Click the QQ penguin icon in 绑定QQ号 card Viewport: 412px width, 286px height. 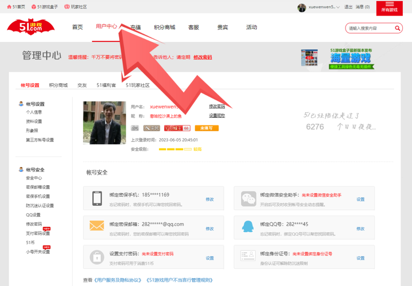tap(248, 226)
